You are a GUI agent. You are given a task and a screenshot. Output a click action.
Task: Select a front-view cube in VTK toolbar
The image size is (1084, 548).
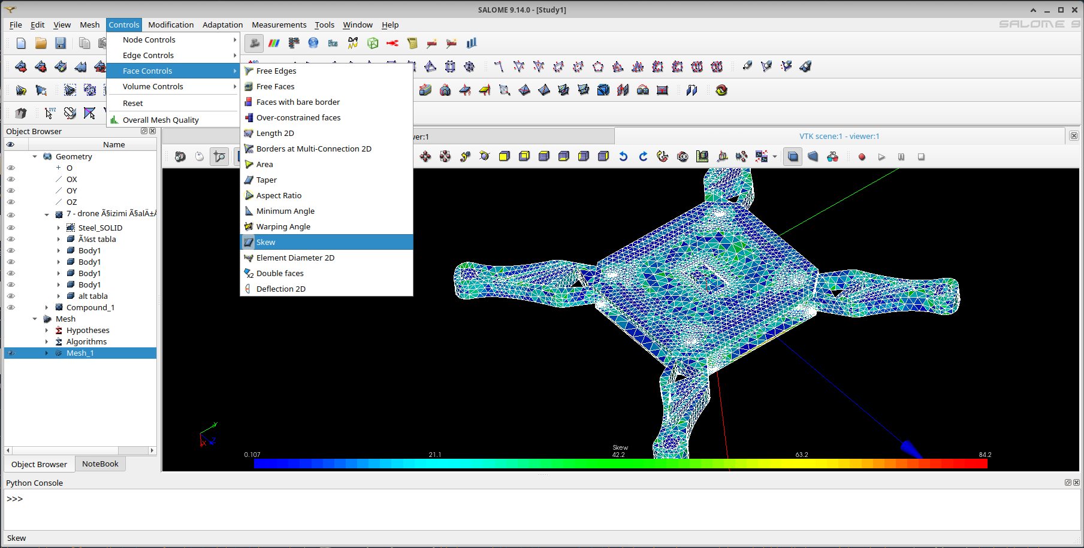(505, 156)
